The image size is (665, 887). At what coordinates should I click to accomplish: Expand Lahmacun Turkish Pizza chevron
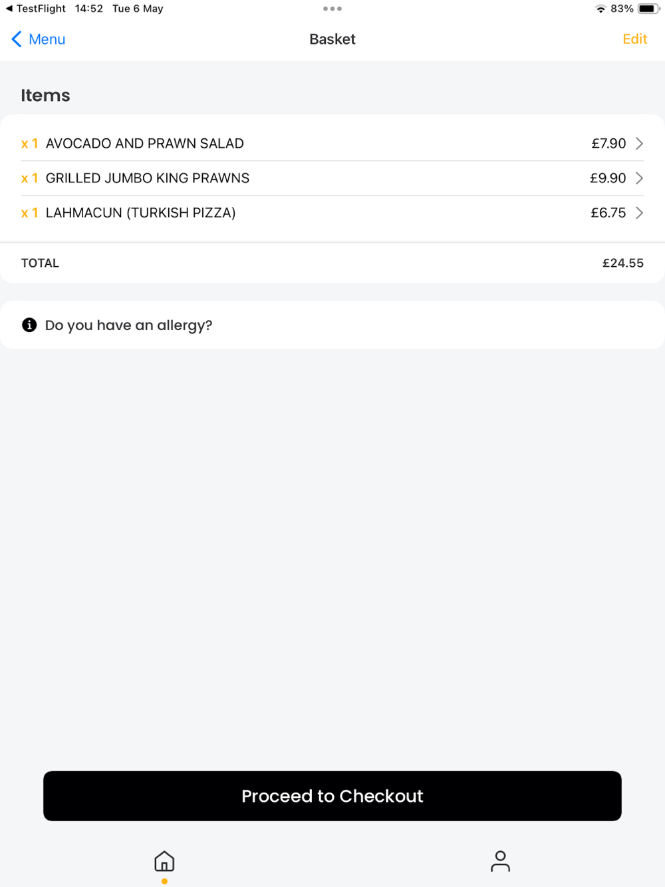coord(639,213)
